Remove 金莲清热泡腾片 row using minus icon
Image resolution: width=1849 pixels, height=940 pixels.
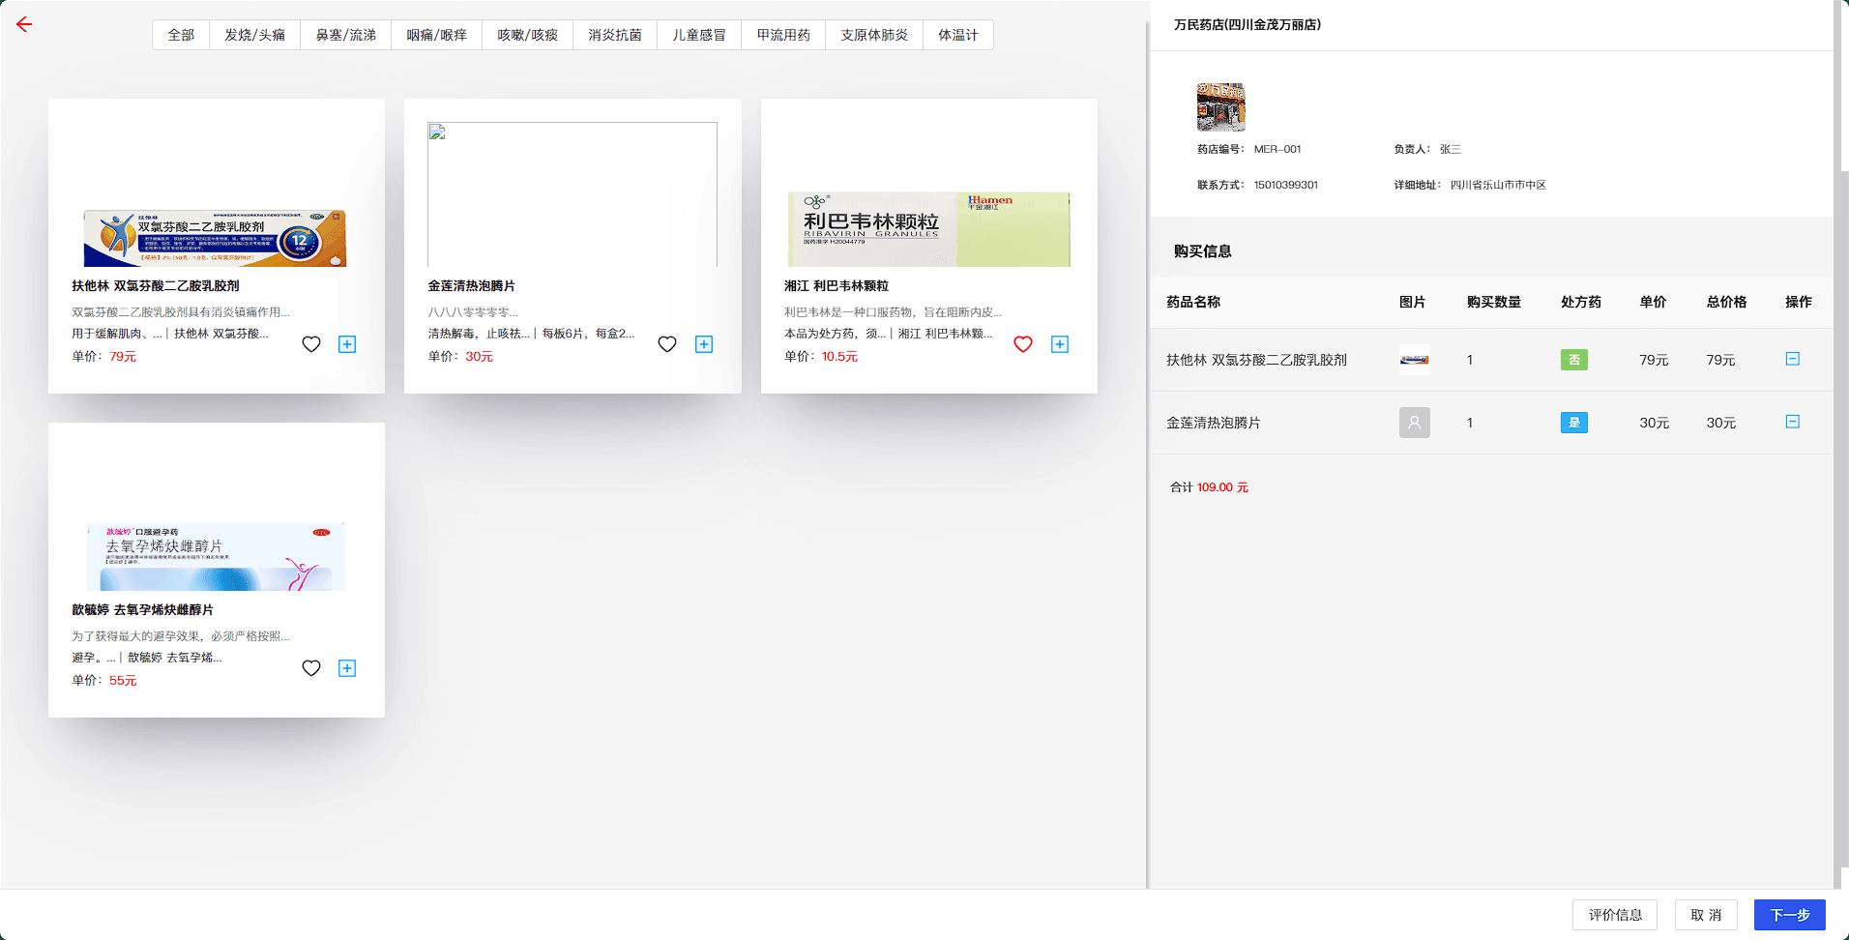tap(1792, 422)
